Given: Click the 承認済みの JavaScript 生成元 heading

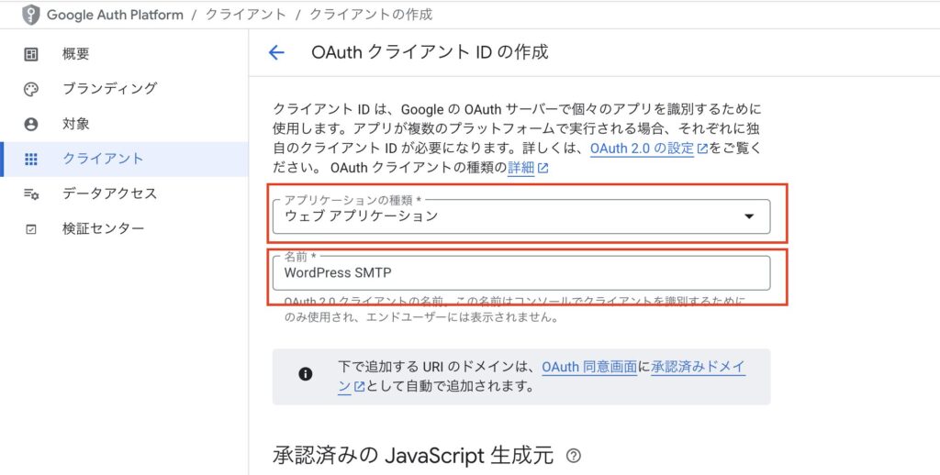Looking at the screenshot, I should tap(412, 456).
